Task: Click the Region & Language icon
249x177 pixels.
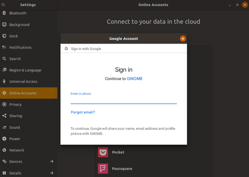Action: coord(4,70)
